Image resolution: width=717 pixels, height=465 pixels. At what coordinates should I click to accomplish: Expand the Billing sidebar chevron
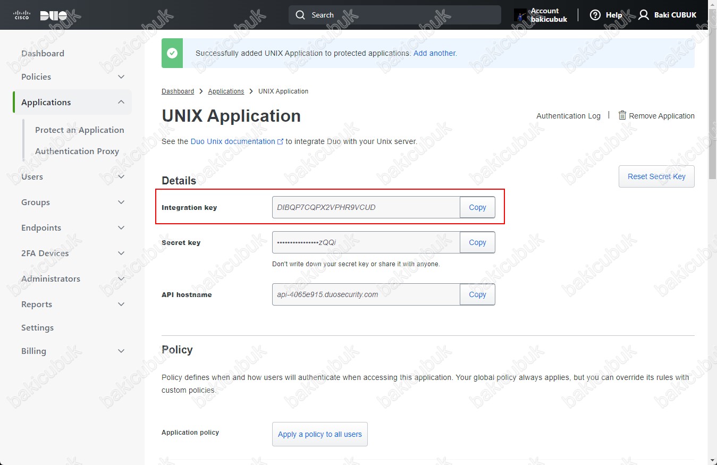(121, 351)
